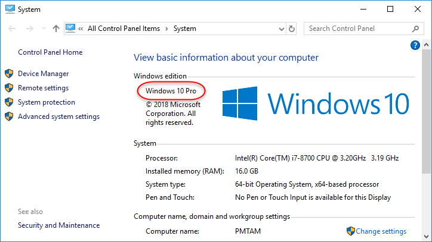The image size is (432, 242).
Task: Go up one level with Up arrow
Action: pos(55,29)
